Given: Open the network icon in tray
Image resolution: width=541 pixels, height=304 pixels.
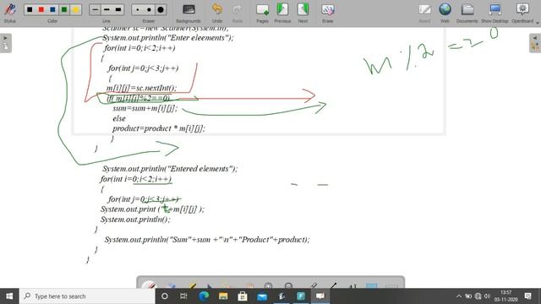Looking at the screenshot, I should tap(478, 296).
